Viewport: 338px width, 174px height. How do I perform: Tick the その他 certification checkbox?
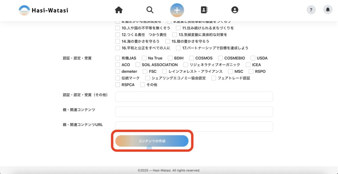pyautogui.click(x=143, y=85)
